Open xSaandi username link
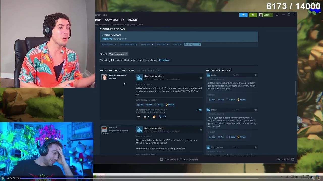The image size is (323, 181). (x=113, y=127)
